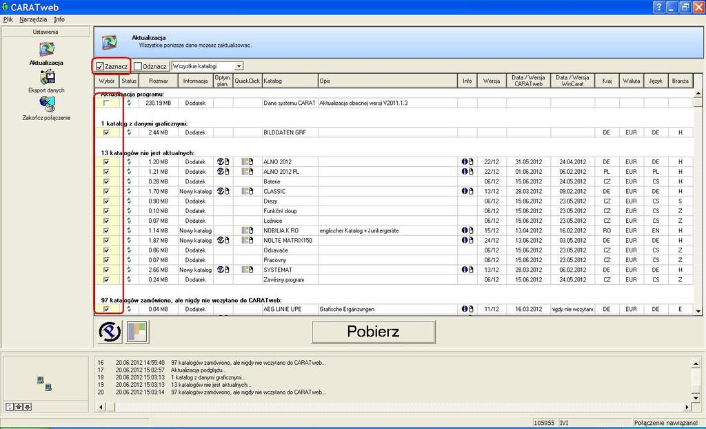706x429 pixels.
Task: Click the Info icon in NOBILIA K RO row
Action: tap(467, 230)
